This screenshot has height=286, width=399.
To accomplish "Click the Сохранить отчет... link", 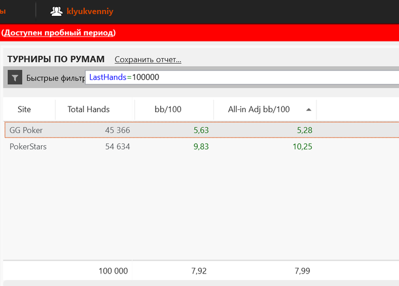I will pos(148,59).
